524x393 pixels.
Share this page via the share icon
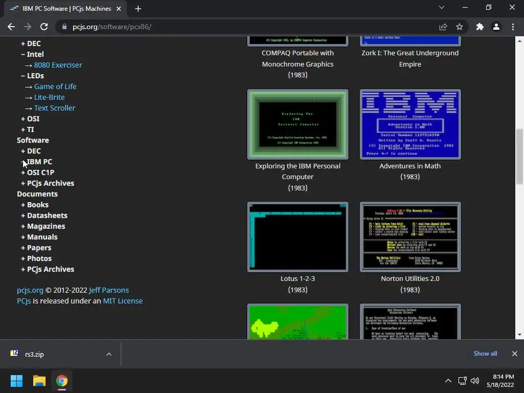pyautogui.click(x=443, y=27)
